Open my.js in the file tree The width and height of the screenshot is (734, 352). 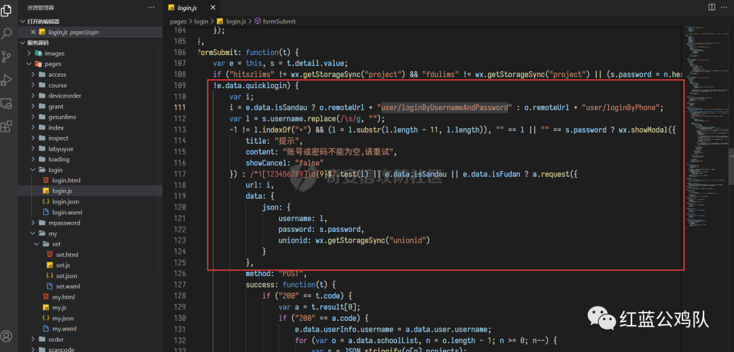59,308
